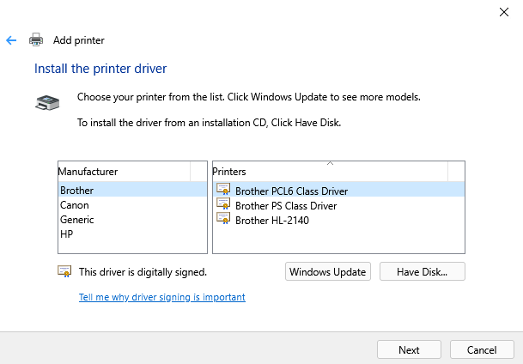Click the digitally signed certificate icon
This screenshot has height=364, width=523.
point(64,271)
